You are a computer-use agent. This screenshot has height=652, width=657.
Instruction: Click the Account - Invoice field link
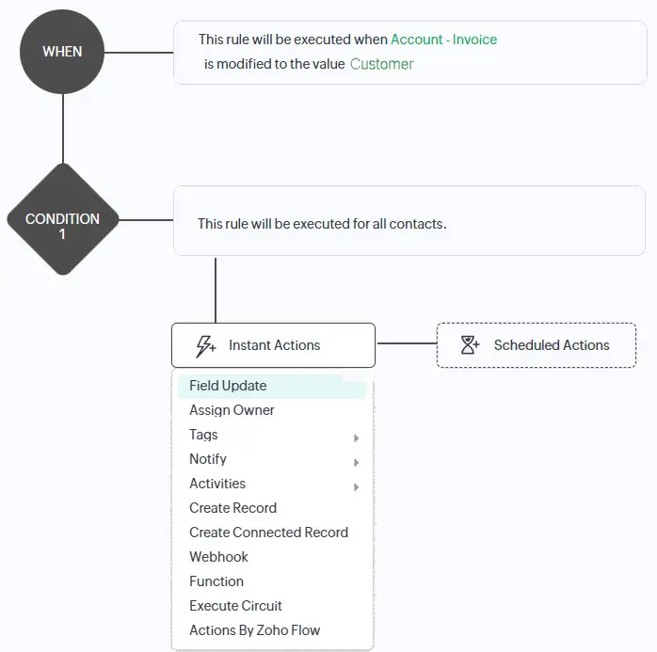[443, 40]
